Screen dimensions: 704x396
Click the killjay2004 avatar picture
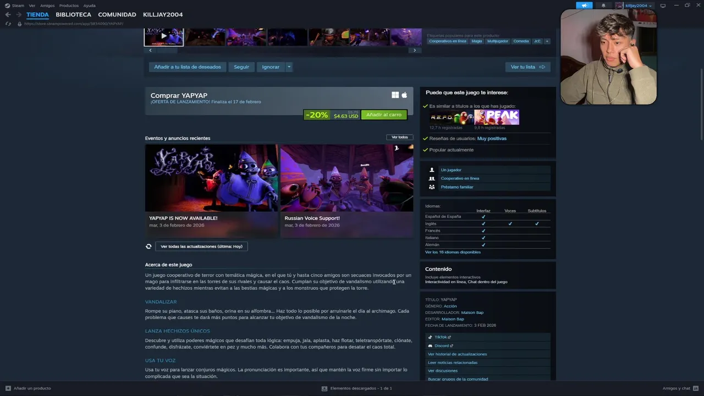pos(619,5)
